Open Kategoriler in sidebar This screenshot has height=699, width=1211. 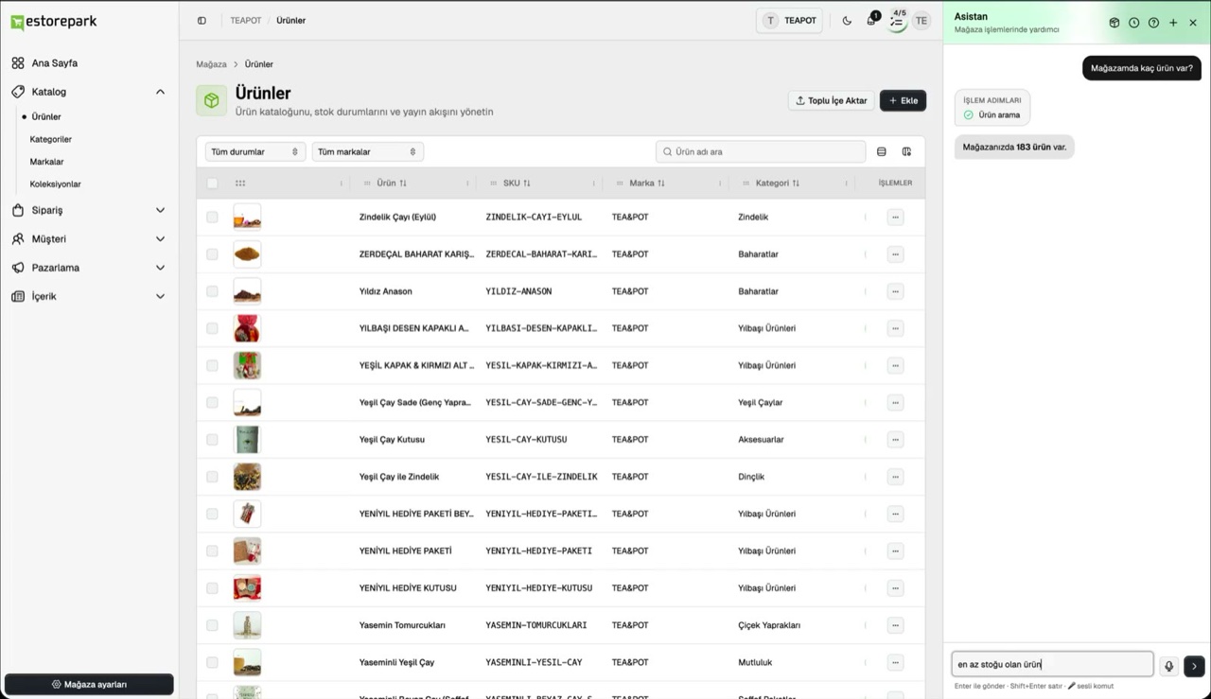(x=51, y=139)
